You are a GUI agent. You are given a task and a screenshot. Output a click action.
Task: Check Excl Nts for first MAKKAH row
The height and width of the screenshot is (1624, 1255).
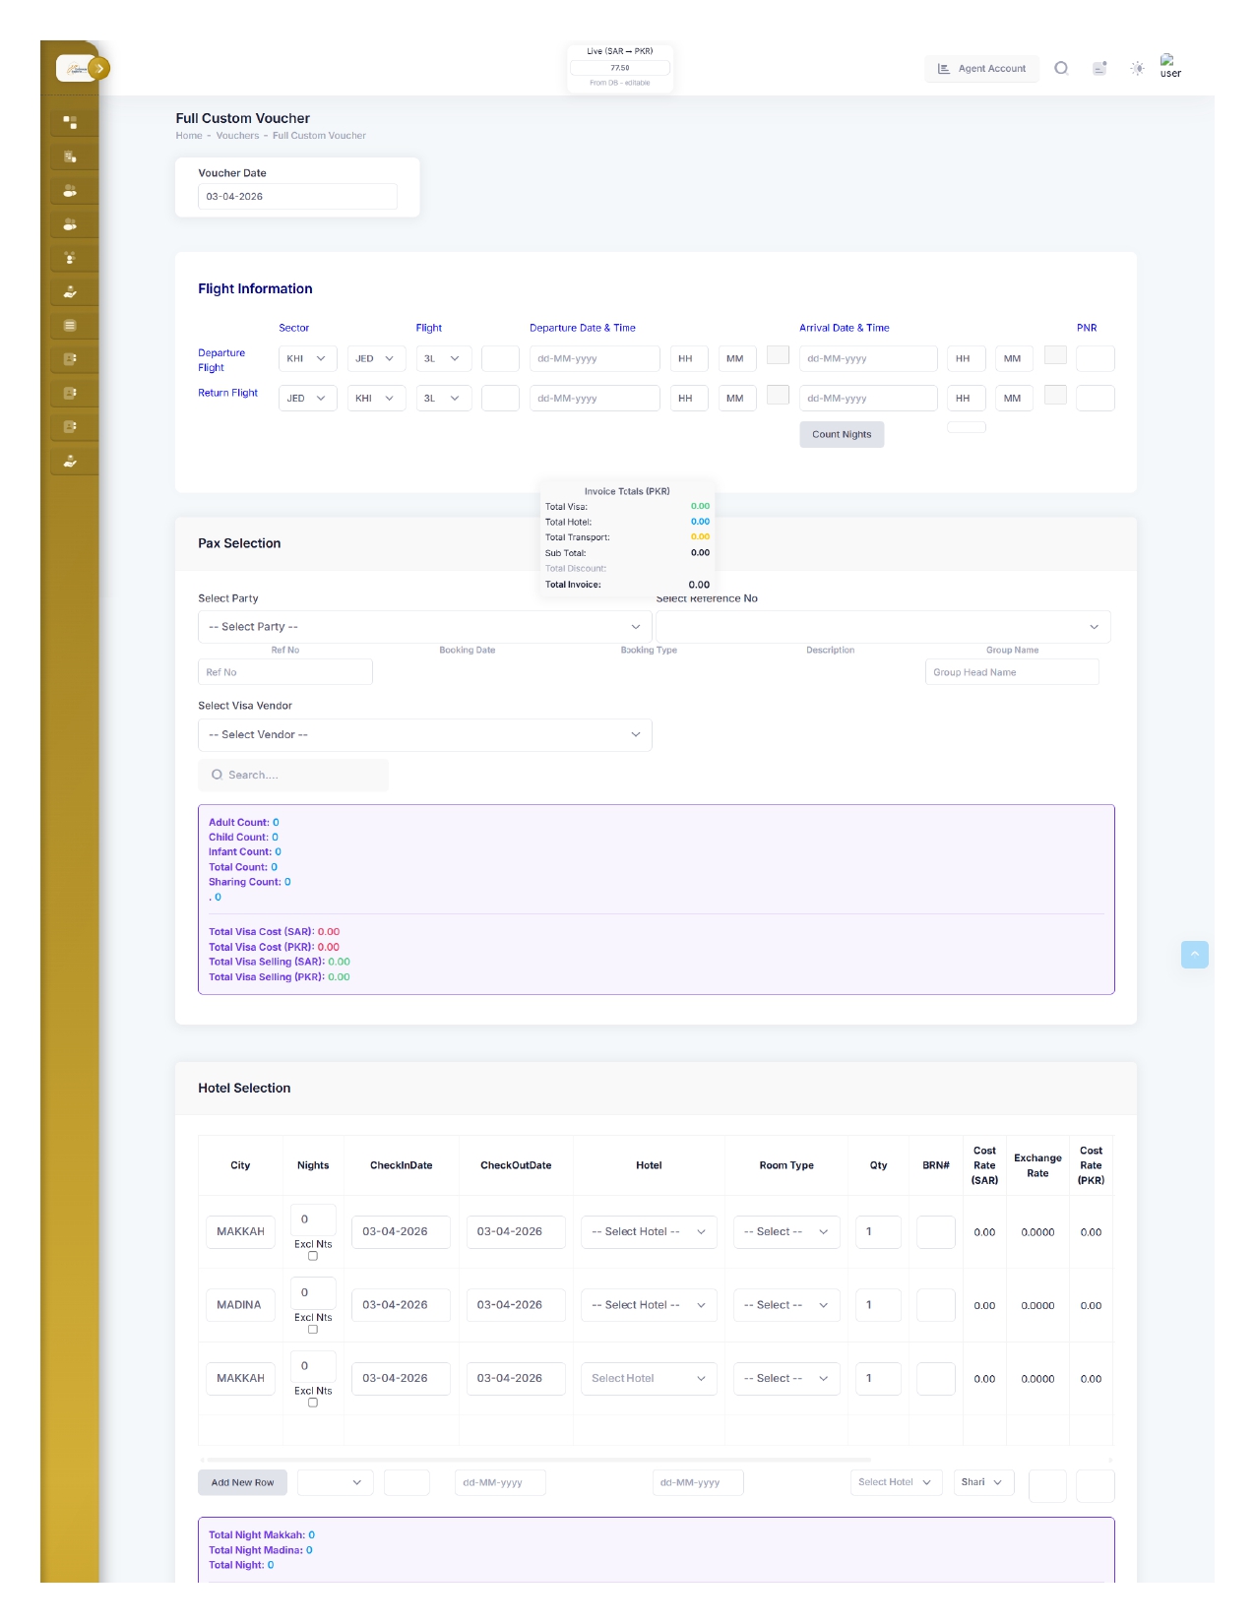coord(313,1257)
